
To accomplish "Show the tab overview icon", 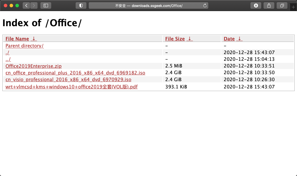I will [x=282, y=6].
